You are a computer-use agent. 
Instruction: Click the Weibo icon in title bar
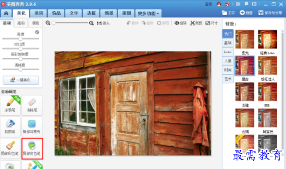[x=227, y=4]
